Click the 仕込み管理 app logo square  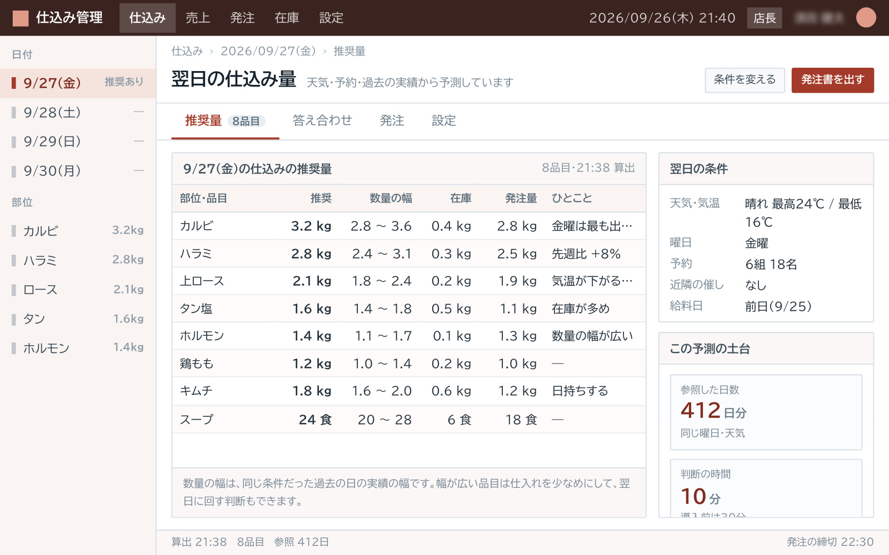coord(21,18)
